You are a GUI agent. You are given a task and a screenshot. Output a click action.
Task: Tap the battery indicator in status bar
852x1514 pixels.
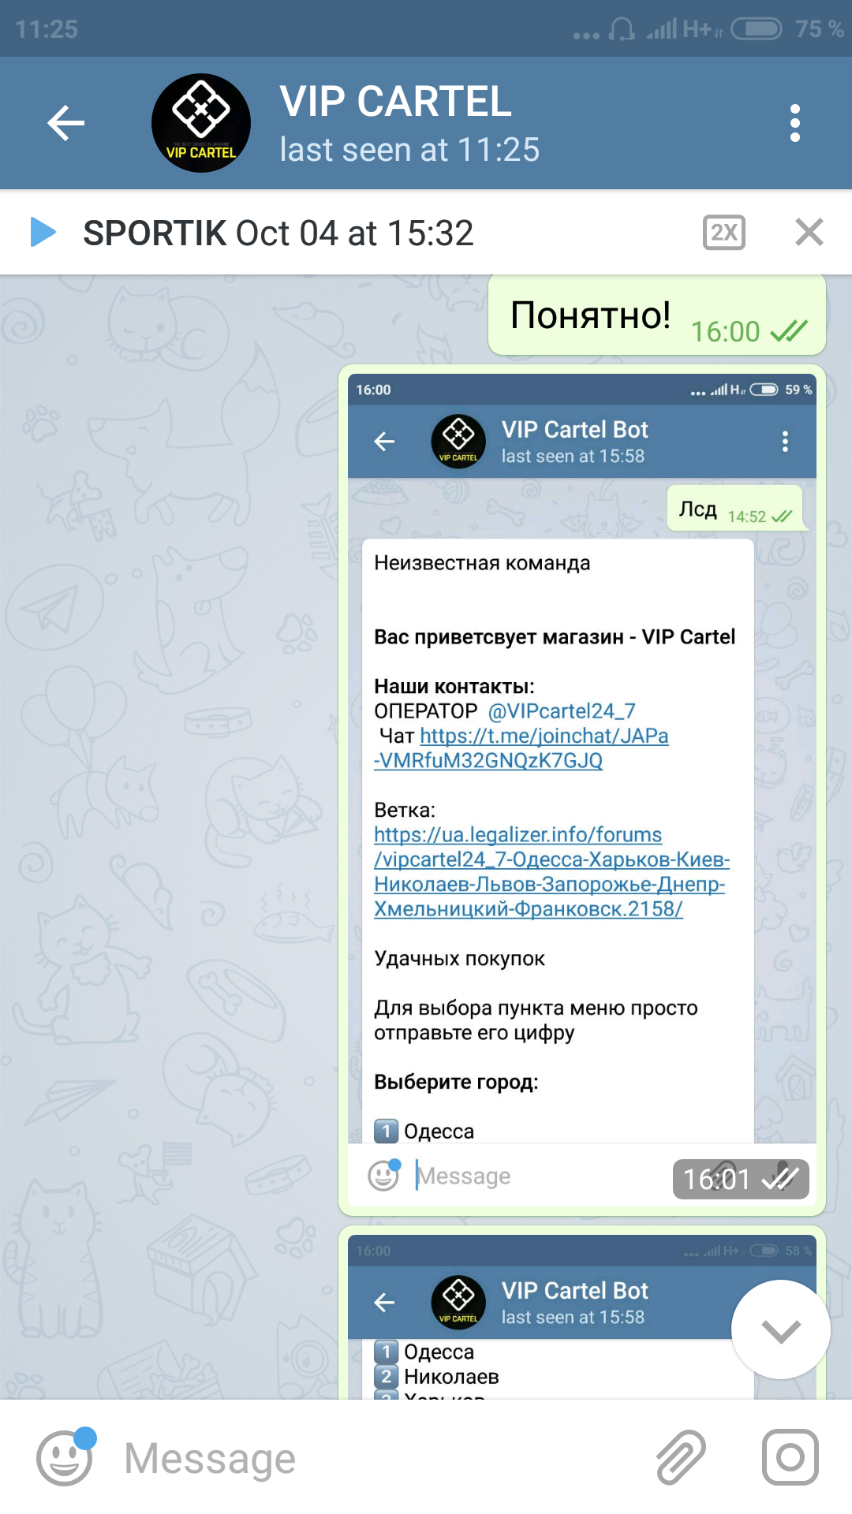point(756,29)
